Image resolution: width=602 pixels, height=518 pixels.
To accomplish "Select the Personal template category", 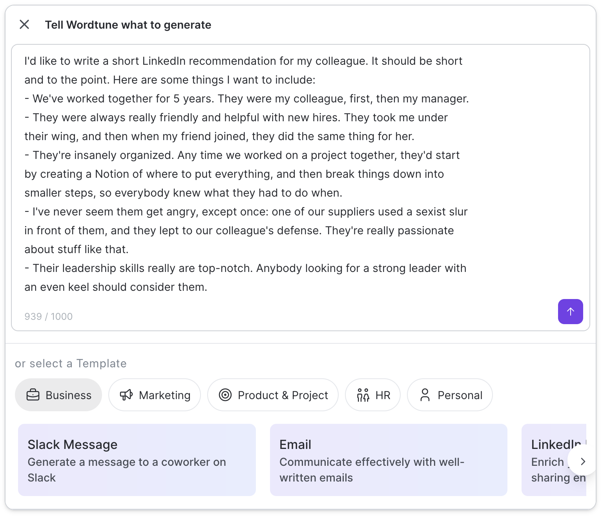I will point(450,395).
